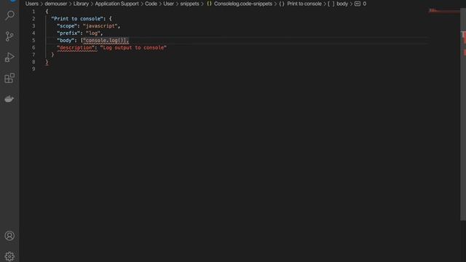This screenshot has height=262, width=466.
Task: Select 'Application Support' breadcrumb segment
Action: [116, 4]
